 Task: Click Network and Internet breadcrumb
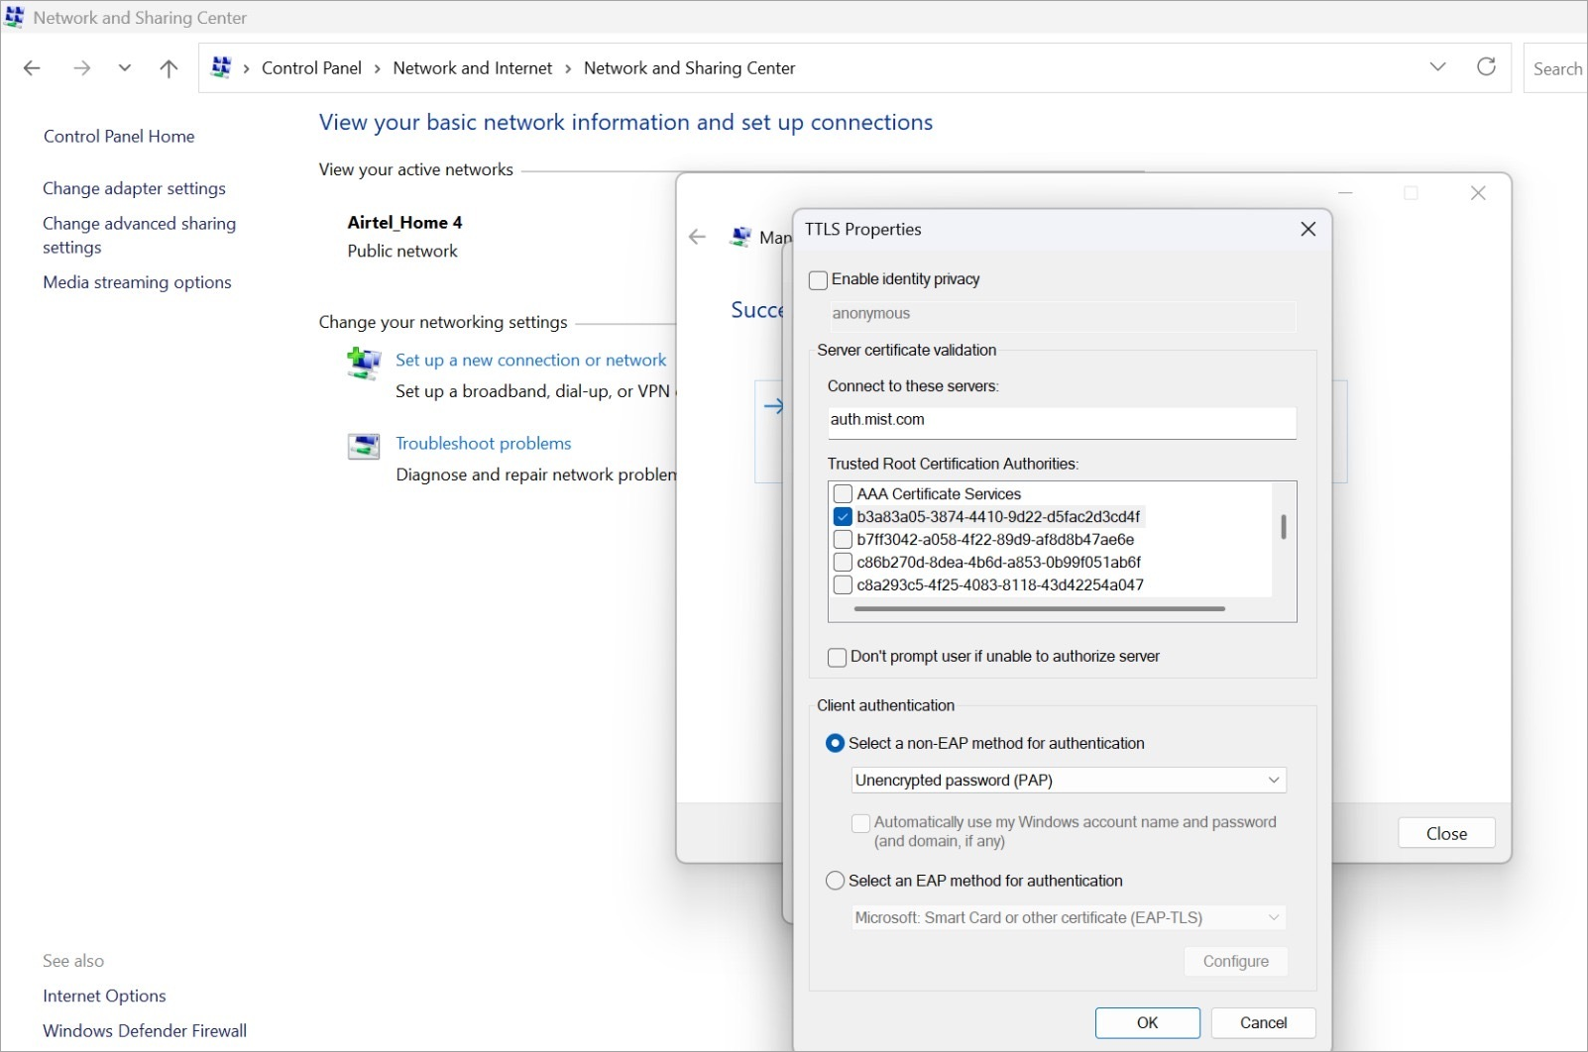(x=472, y=68)
